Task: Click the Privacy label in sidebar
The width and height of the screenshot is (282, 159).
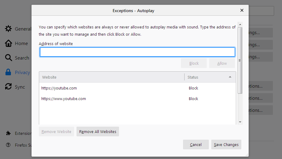Action: 22,72
